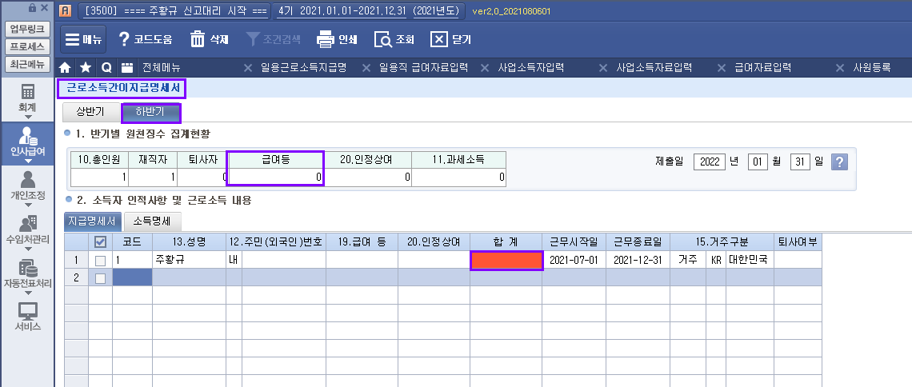
Task: Select the name cell 주황규
Action: pos(189,260)
